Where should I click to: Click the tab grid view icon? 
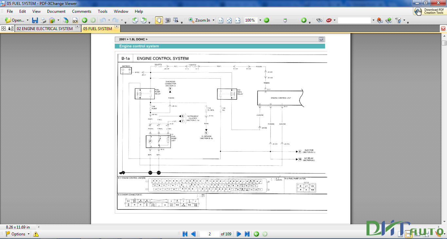(4, 28)
